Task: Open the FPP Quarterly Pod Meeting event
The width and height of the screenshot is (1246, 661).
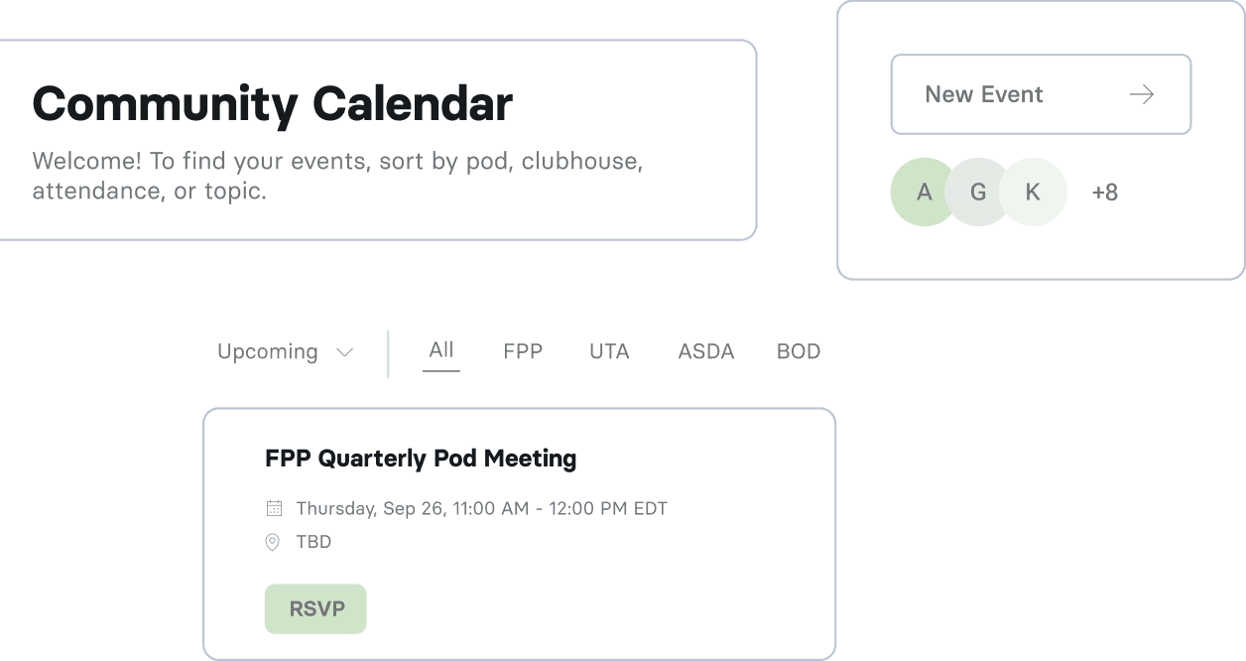Action: [421, 459]
